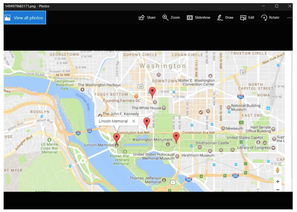Click the United States Capitol label

coord(245,137)
